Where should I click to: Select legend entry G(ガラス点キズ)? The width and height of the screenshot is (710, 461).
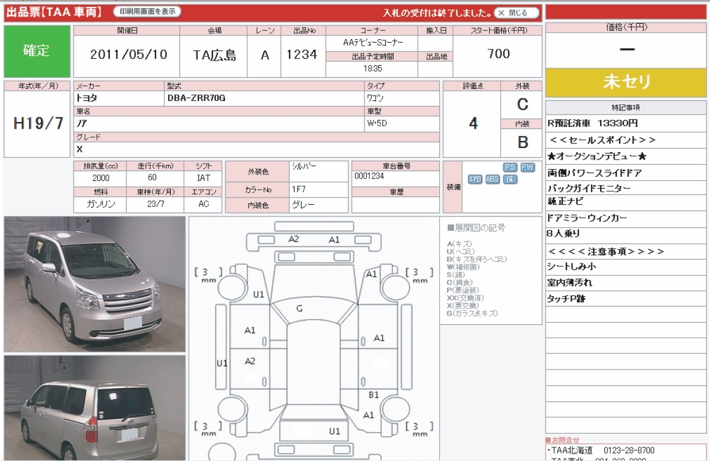click(x=472, y=313)
